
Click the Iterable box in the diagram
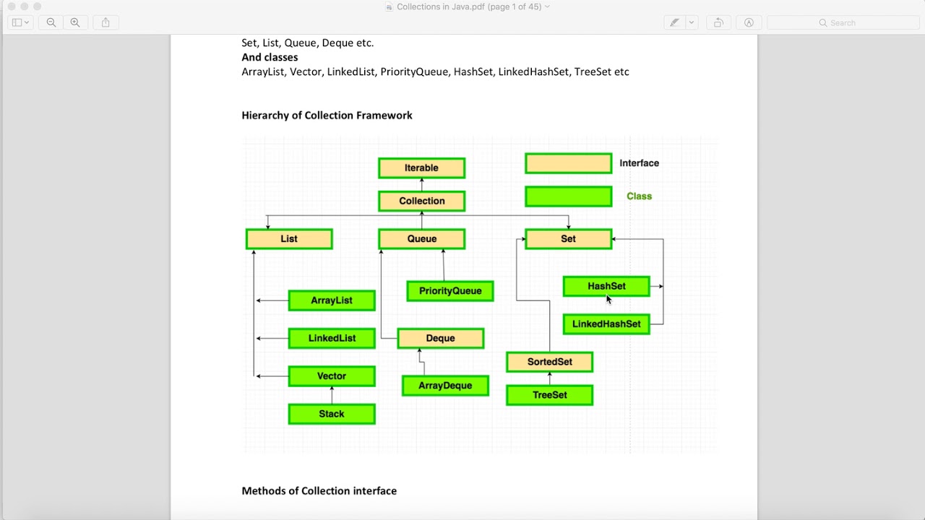422,168
